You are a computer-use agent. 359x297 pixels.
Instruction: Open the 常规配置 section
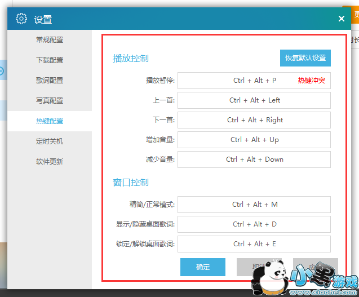(x=50, y=40)
